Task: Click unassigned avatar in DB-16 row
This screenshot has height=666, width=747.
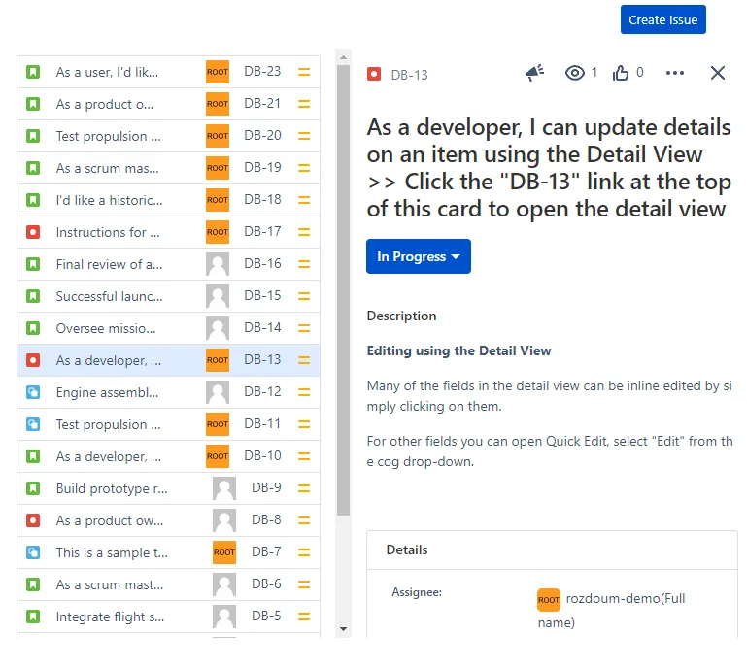Action: (218, 264)
